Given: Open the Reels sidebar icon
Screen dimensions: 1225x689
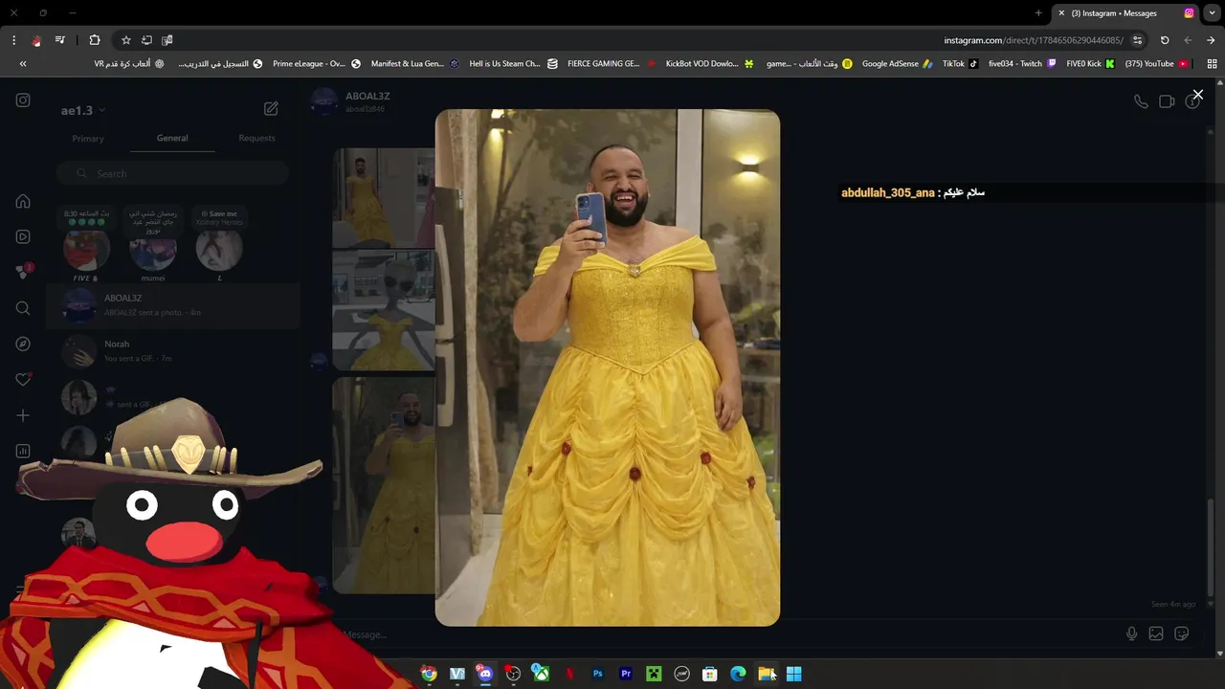Looking at the screenshot, I should pos(23,236).
